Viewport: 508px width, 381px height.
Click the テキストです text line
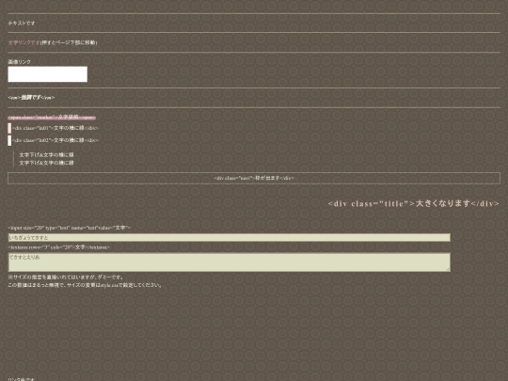tap(22, 24)
